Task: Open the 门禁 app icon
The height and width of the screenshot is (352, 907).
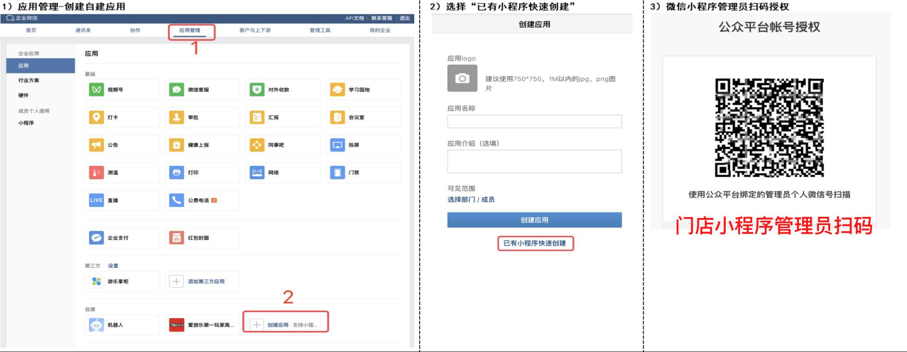Action: point(337,173)
